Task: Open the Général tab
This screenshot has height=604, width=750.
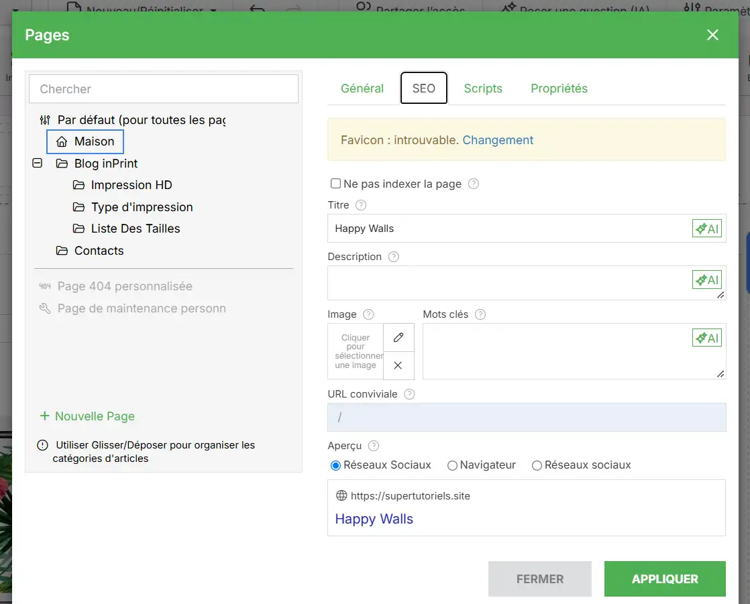Action: (362, 88)
